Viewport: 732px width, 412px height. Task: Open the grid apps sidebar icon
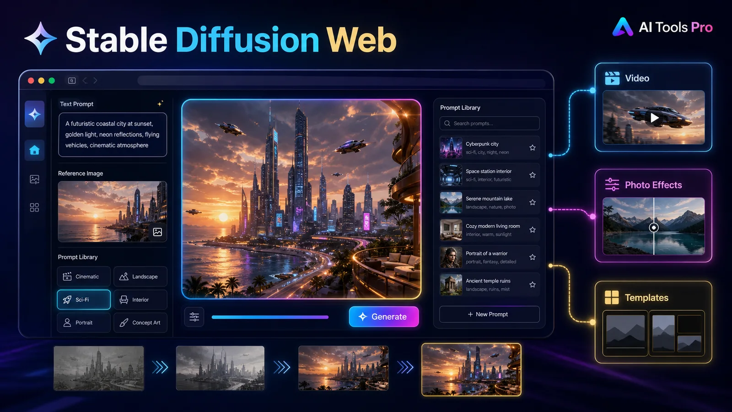[35, 207]
